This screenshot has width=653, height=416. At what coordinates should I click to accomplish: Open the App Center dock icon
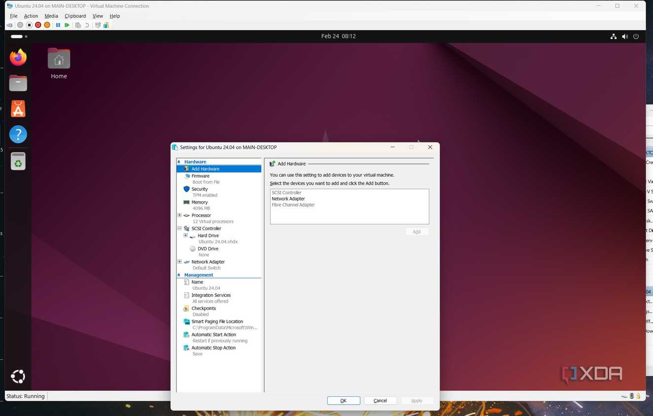(x=18, y=108)
